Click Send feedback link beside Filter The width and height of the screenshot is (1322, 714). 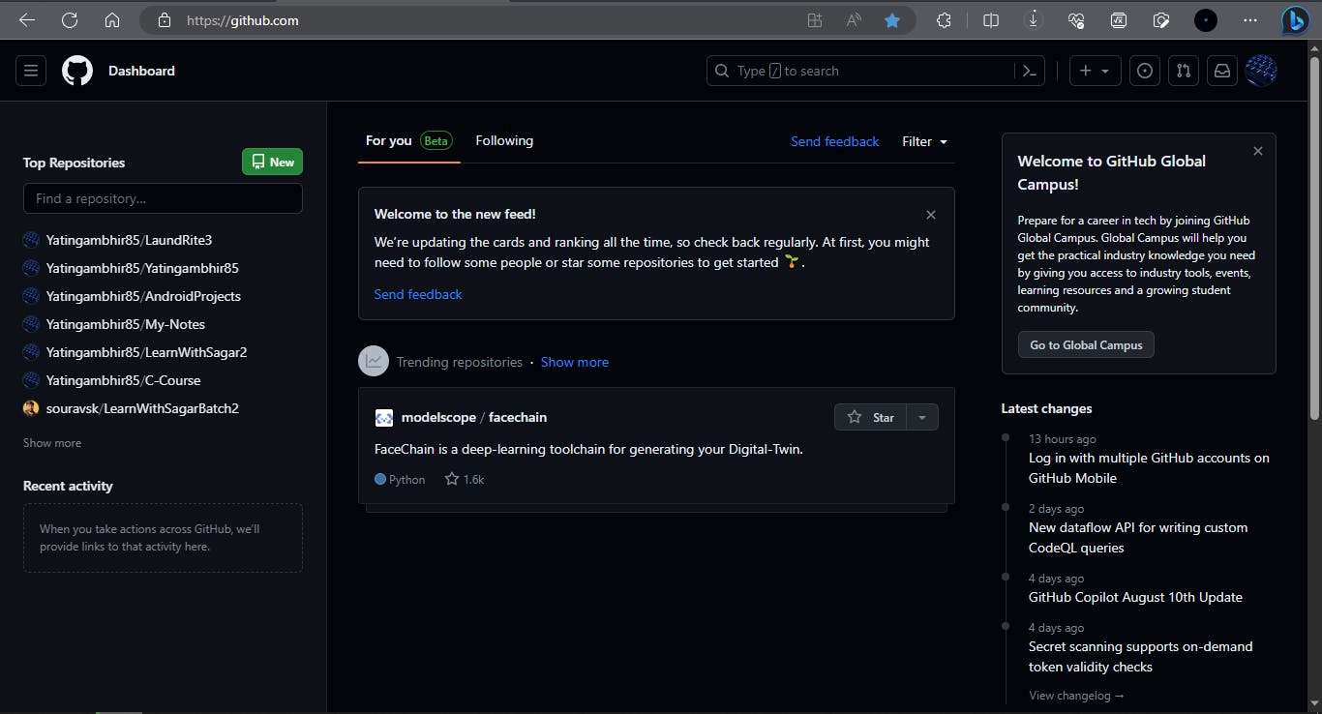coord(834,141)
